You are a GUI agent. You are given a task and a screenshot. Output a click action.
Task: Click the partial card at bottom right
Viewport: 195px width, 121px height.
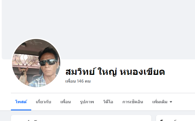point(175,118)
